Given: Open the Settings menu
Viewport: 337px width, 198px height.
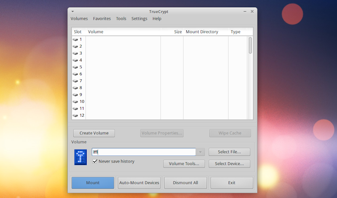Looking at the screenshot, I should (139, 19).
